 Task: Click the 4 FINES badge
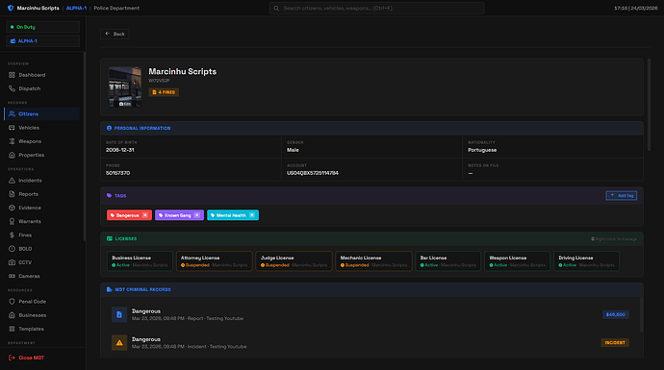(164, 92)
